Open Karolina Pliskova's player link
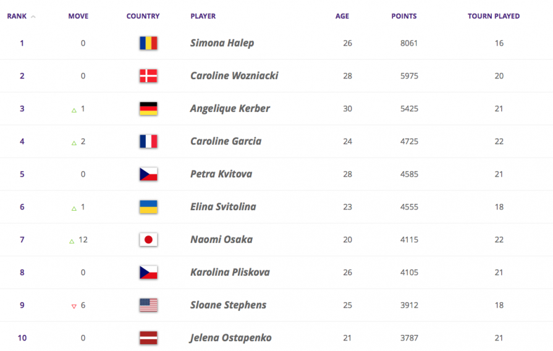 click(x=230, y=273)
